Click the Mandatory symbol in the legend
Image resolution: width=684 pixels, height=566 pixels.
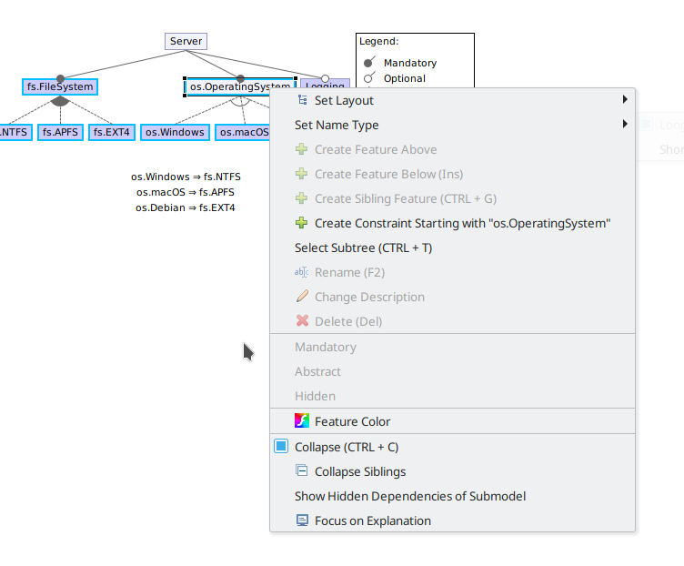369,63
